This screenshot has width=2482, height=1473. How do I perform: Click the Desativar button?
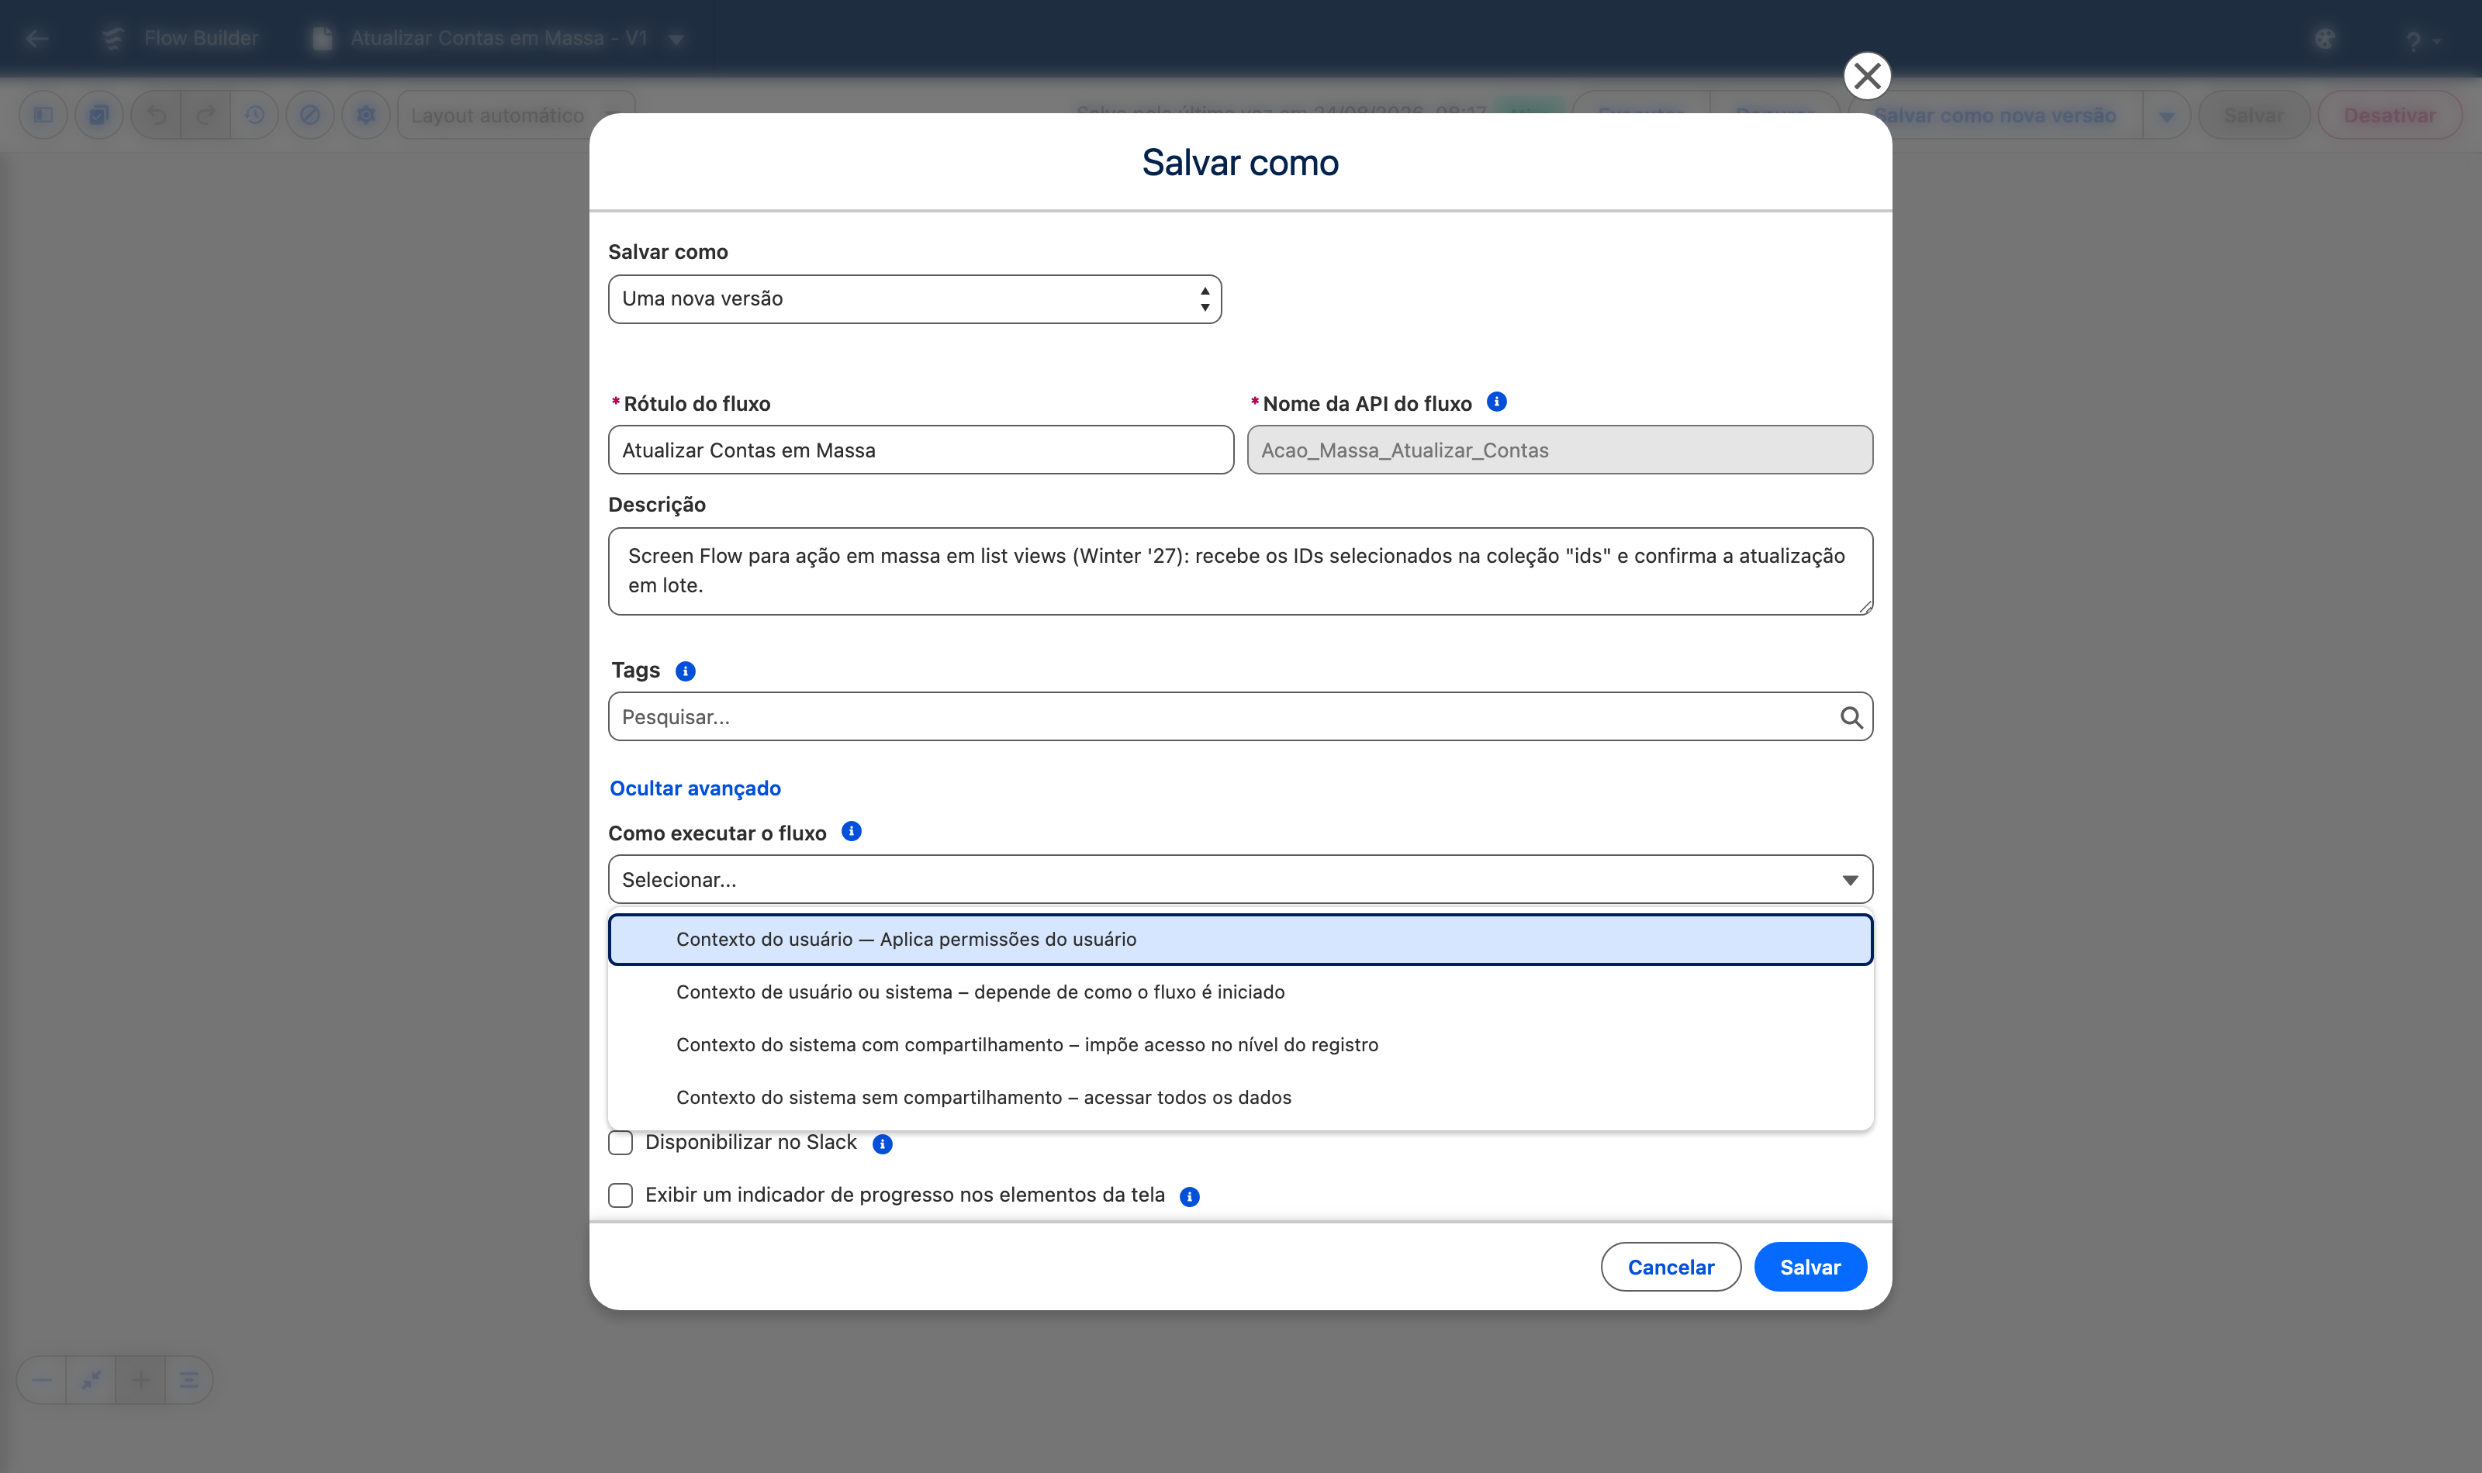point(2390,116)
